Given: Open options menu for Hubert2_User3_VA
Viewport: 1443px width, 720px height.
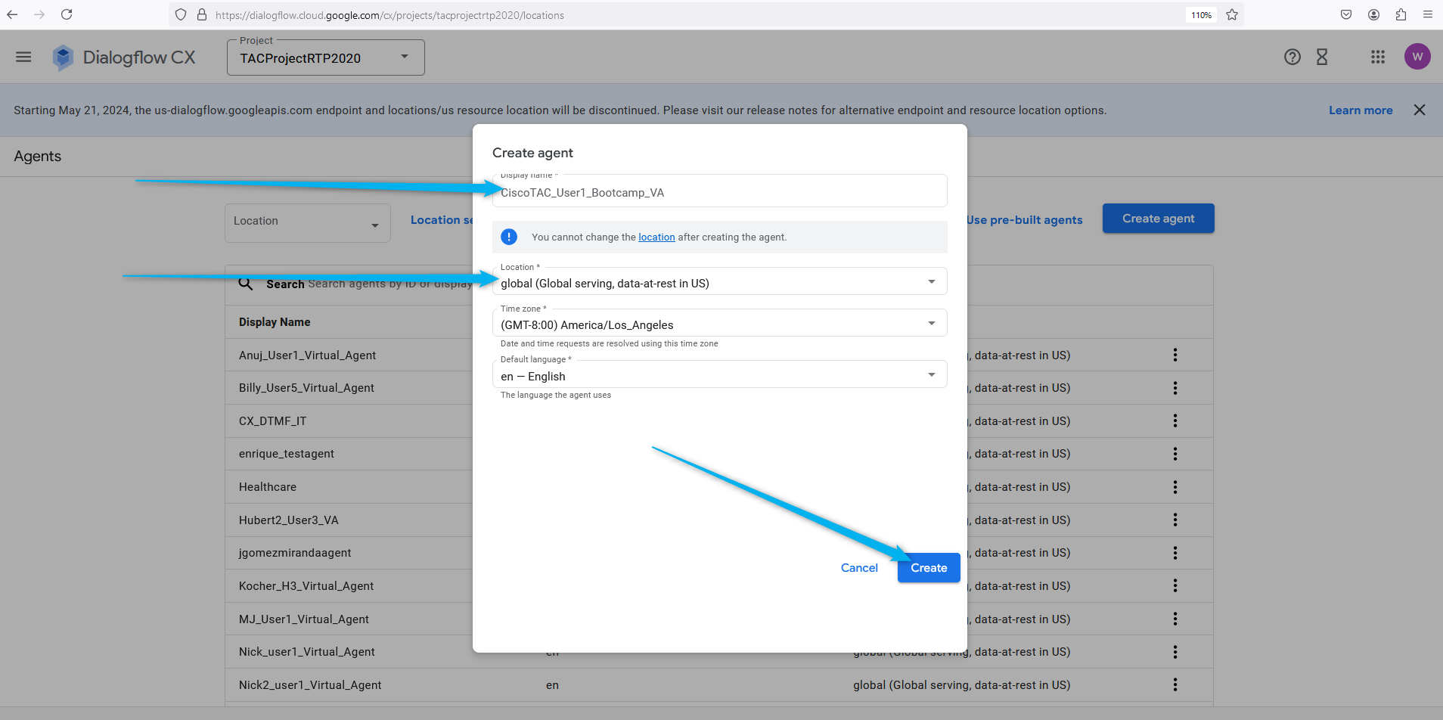Looking at the screenshot, I should click(x=1175, y=520).
